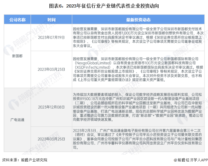Select the '公司名称' column header
208x166 pixels.
[x=17, y=20]
